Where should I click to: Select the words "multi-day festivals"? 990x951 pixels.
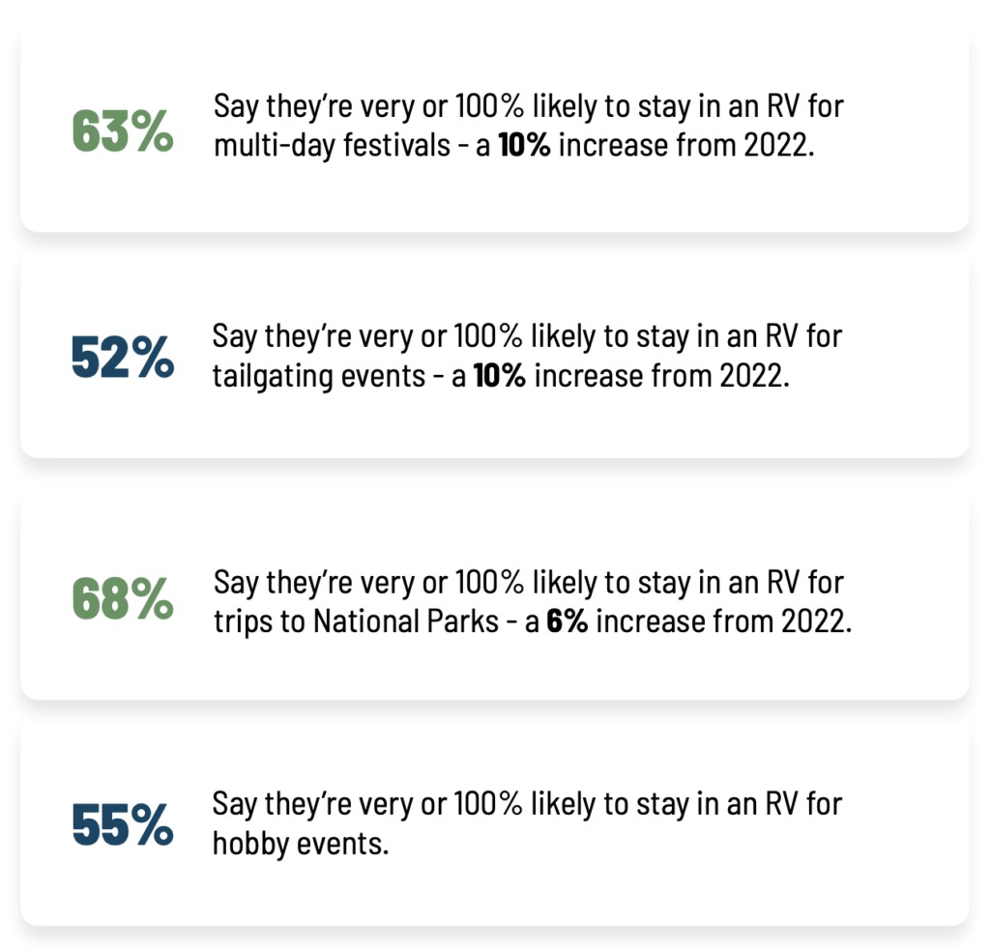[x=333, y=146]
